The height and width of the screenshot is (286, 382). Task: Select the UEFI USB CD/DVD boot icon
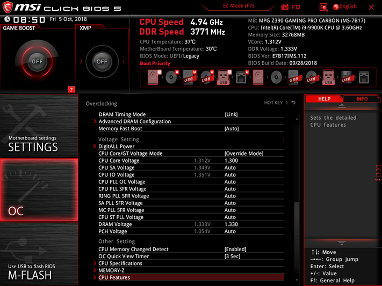tap(207, 77)
